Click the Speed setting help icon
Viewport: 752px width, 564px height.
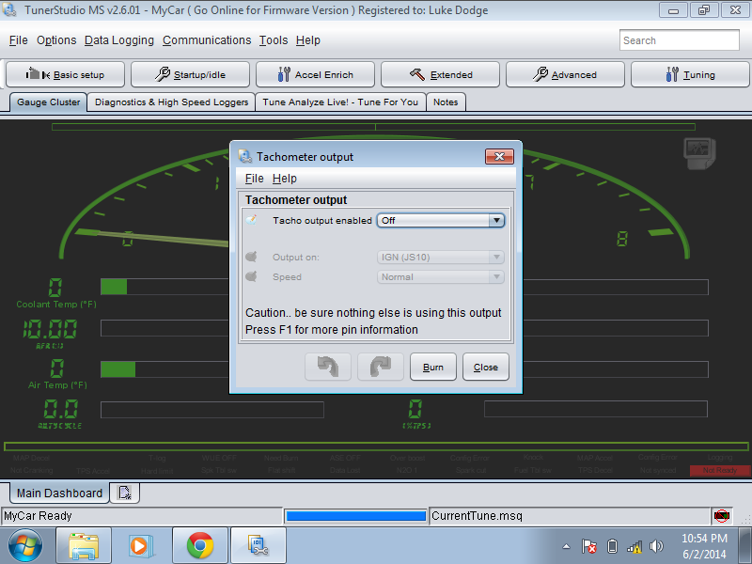[251, 276]
